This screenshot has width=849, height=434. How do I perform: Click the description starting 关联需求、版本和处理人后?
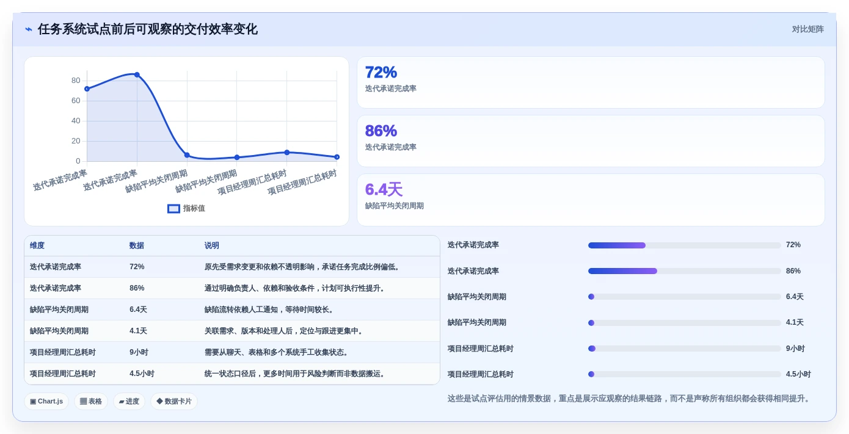285,331
